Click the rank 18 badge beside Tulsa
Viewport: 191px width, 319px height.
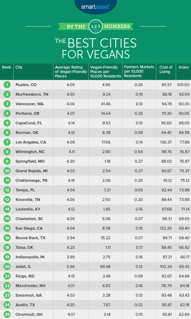[x=6, y=247]
